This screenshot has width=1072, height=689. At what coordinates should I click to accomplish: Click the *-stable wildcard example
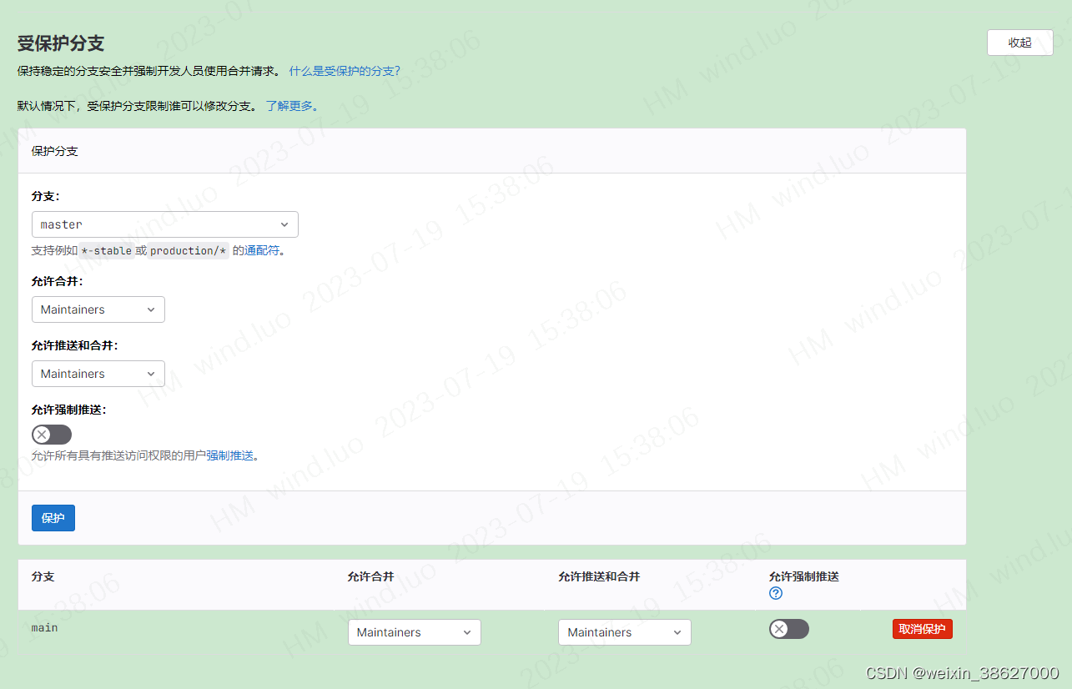[107, 250]
